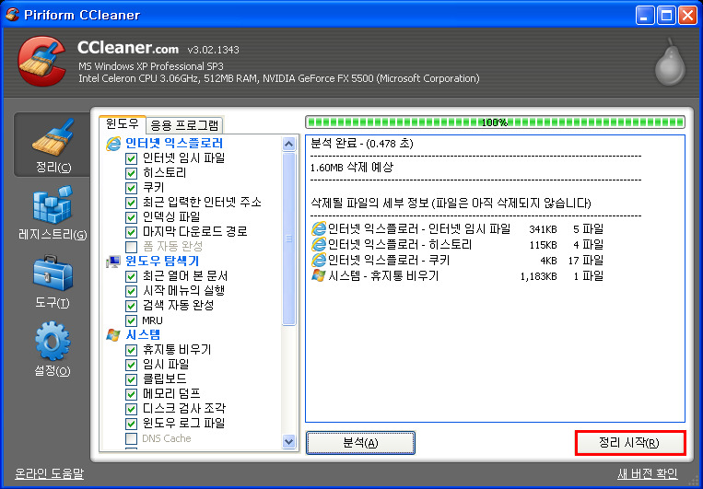
Task: Open the 새 버전 확인 link
Action: [648, 473]
